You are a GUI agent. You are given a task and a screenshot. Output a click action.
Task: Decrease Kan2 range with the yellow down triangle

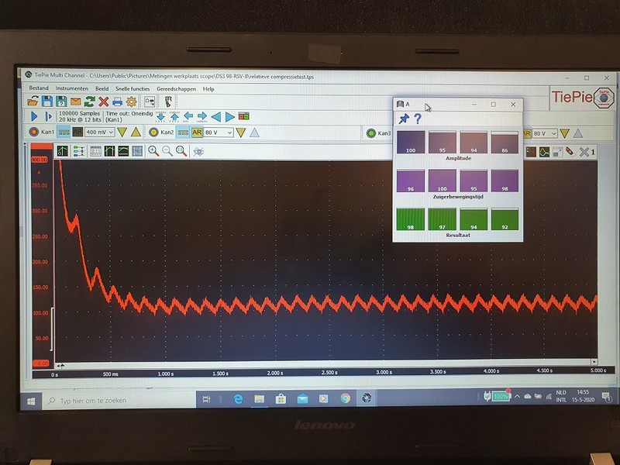(241, 133)
